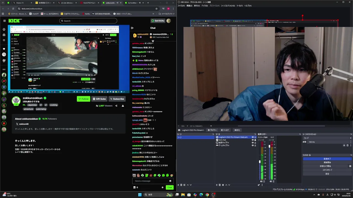Open OBS 編集 menu
The height and width of the screenshot is (198, 353).
tap(189, 5)
